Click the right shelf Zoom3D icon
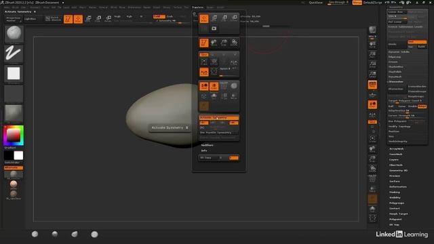The image size is (434, 244). tap(372, 159)
